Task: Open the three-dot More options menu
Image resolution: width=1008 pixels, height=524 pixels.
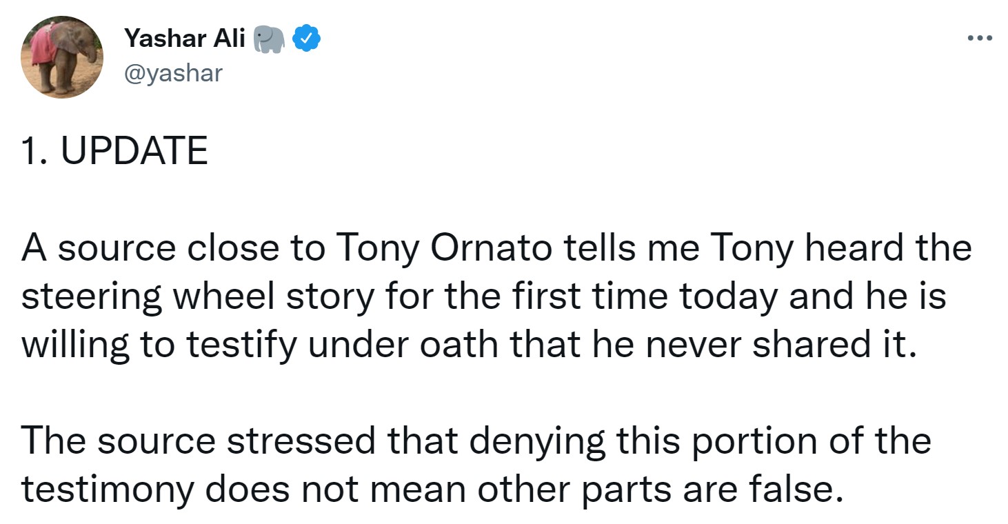Action: tap(980, 37)
